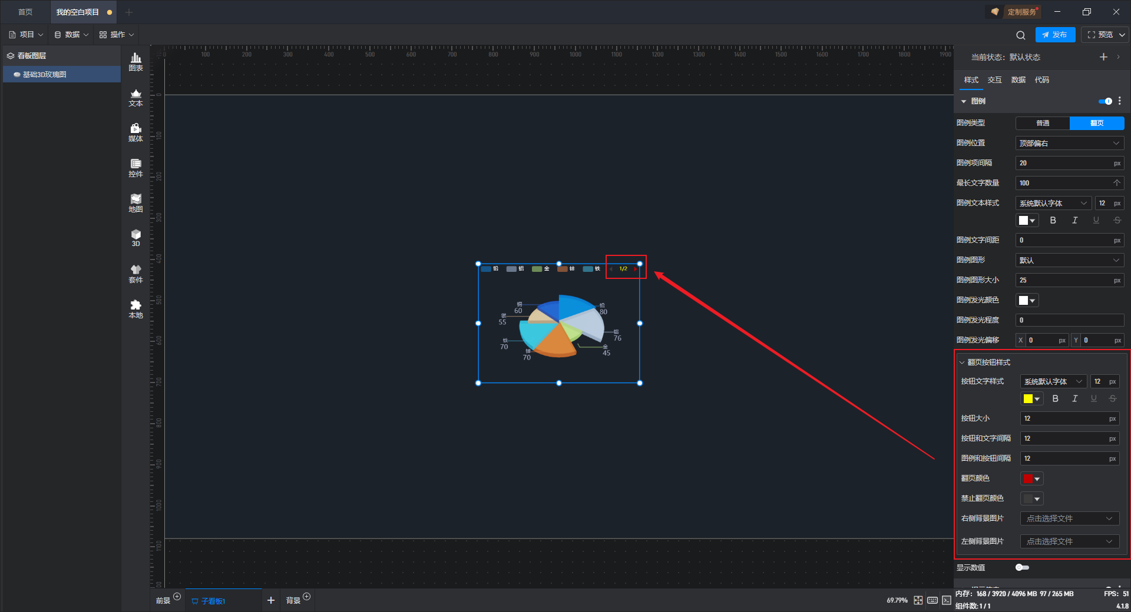1131x612 pixels.
Task: Collapse the 图例 section
Action: tap(964, 101)
